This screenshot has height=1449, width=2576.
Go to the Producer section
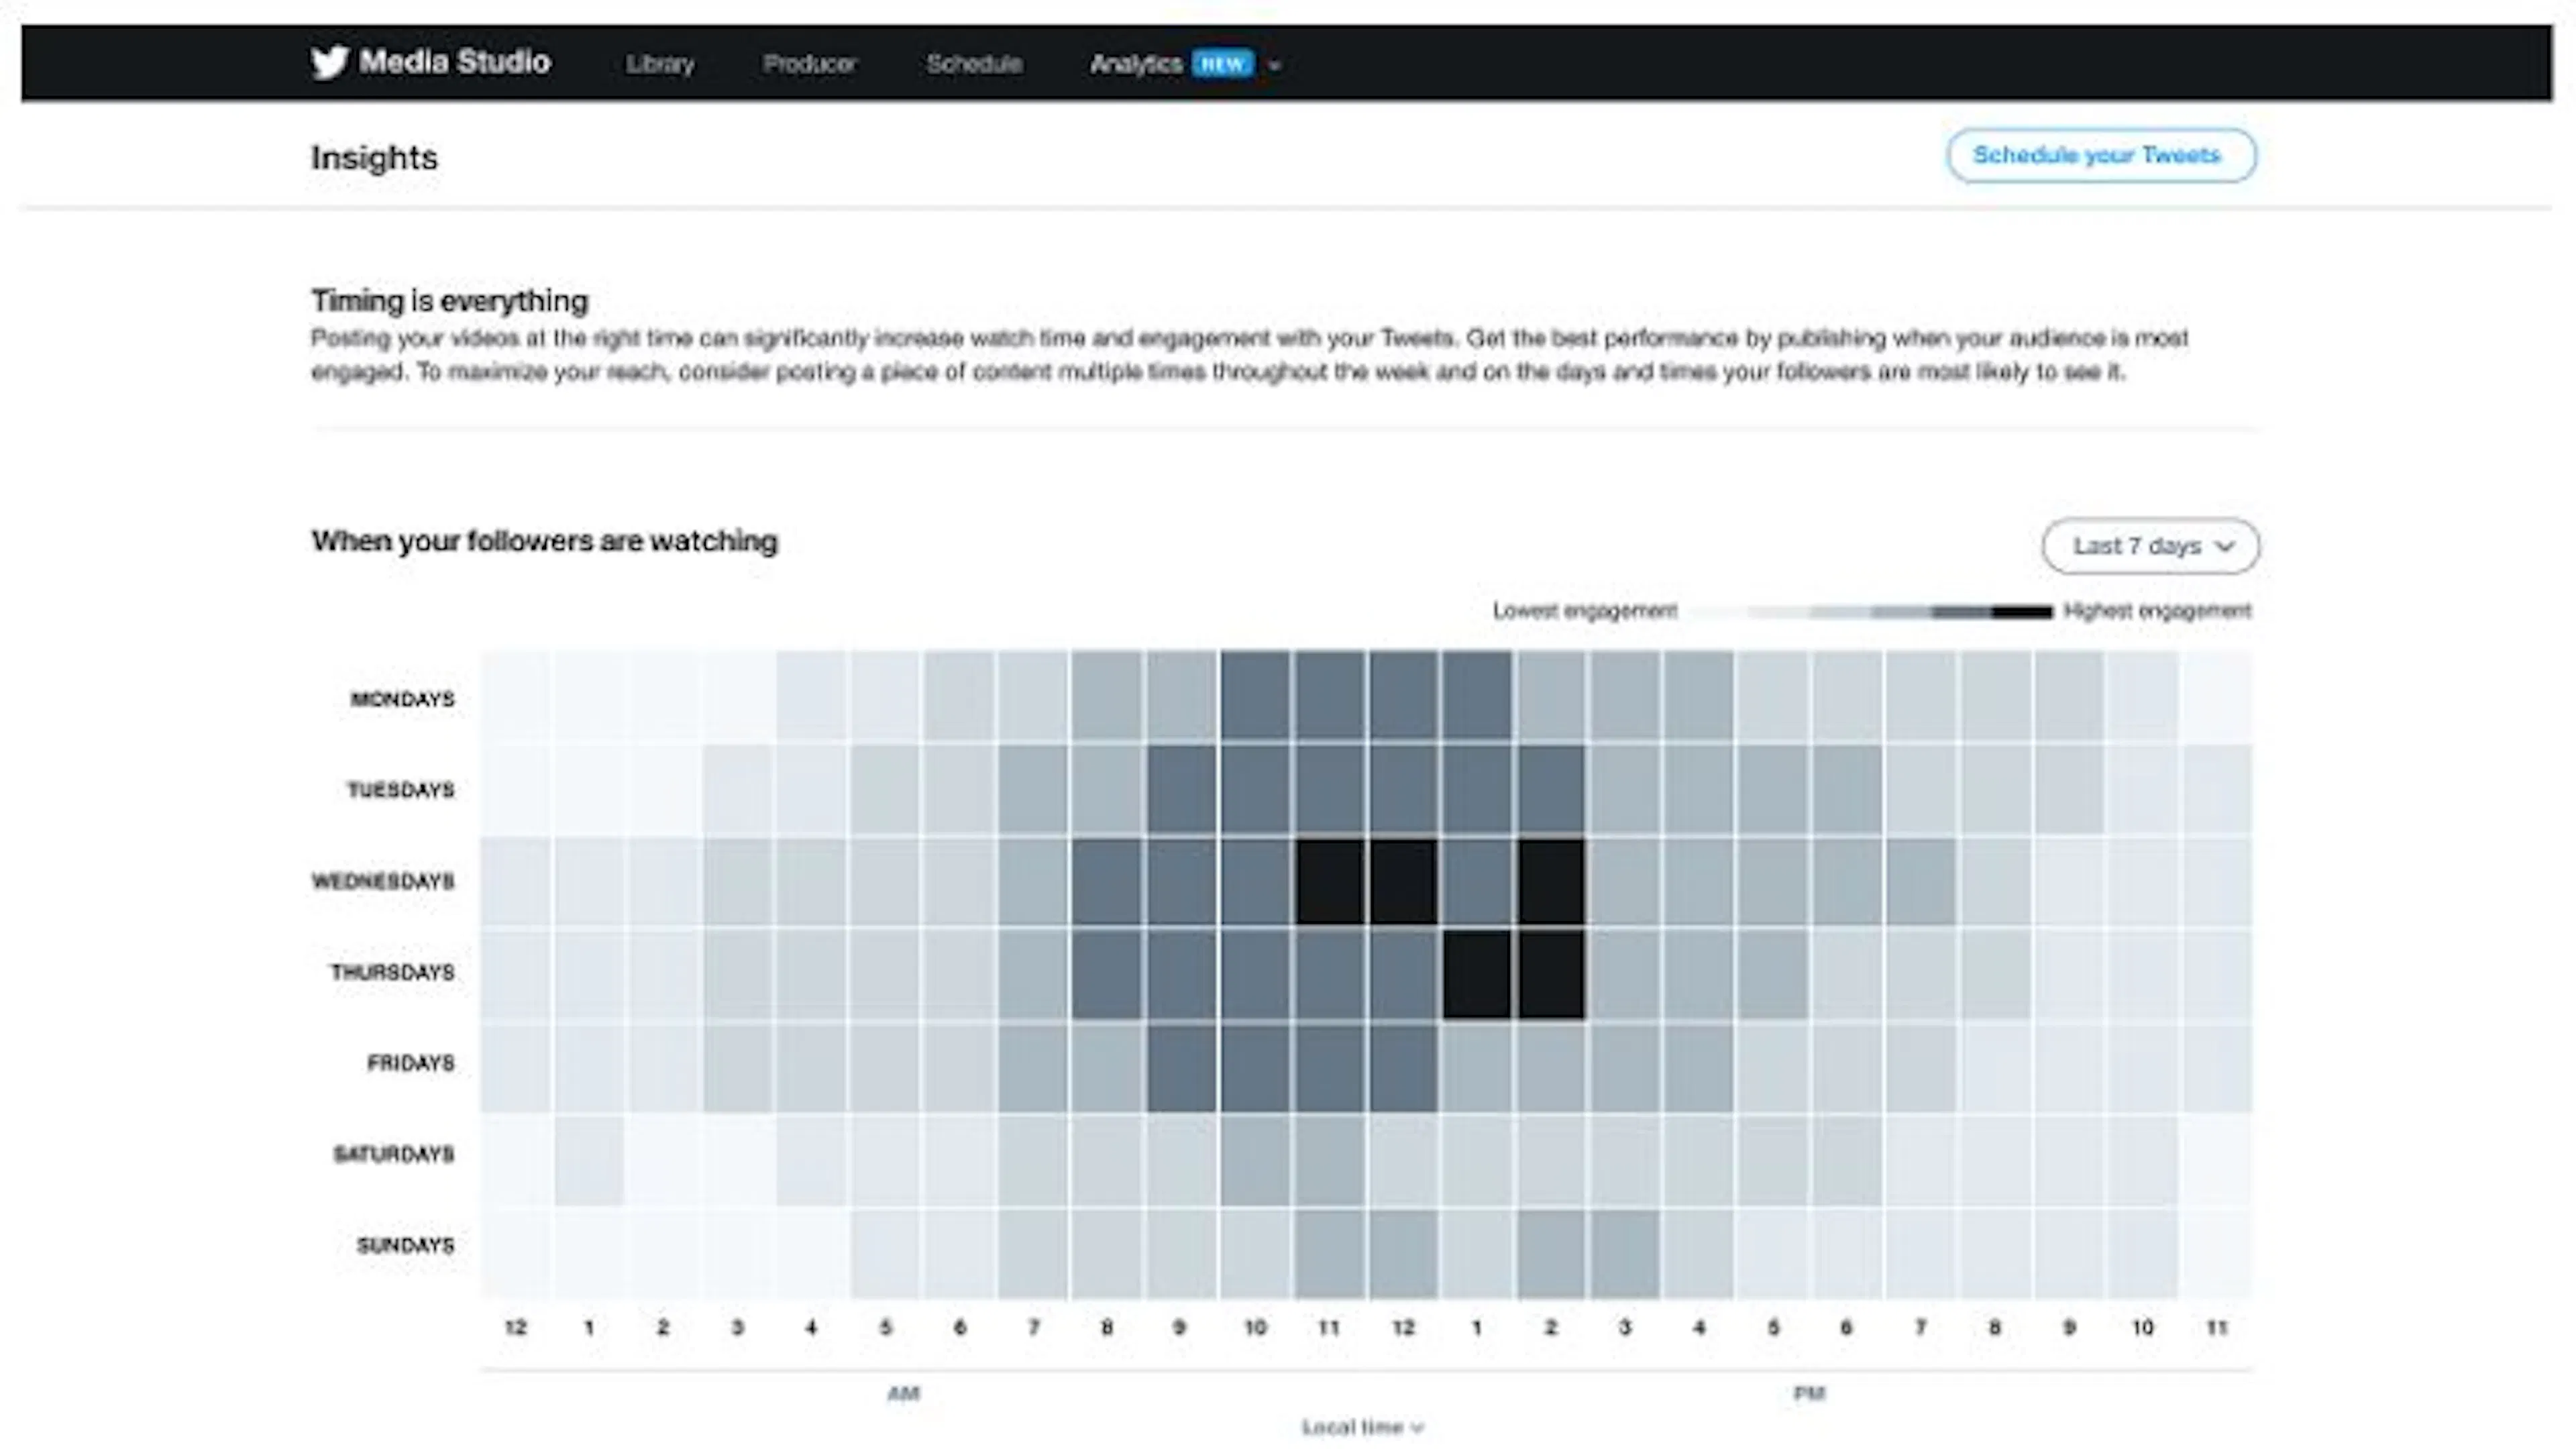pos(810,64)
